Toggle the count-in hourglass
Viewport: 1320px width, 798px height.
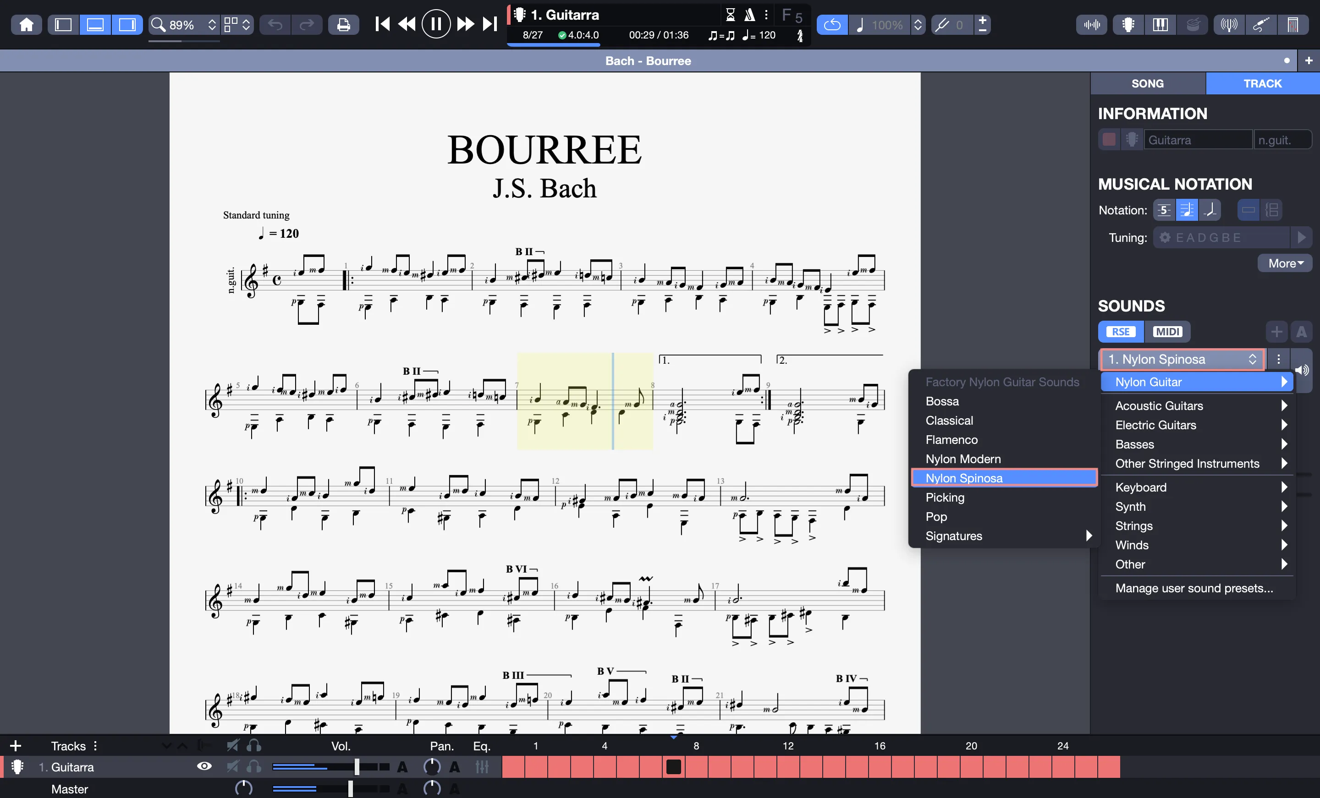click(x=730, y=15)
